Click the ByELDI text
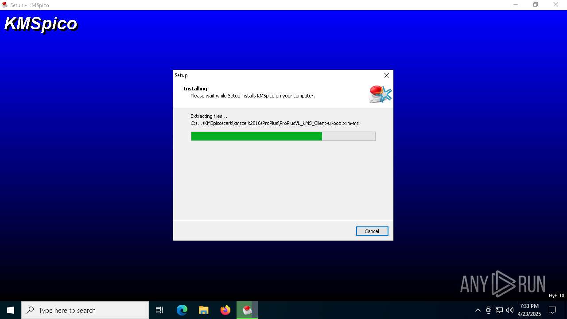567x319 pixels. pyautogui.click(x=556, y=296)
